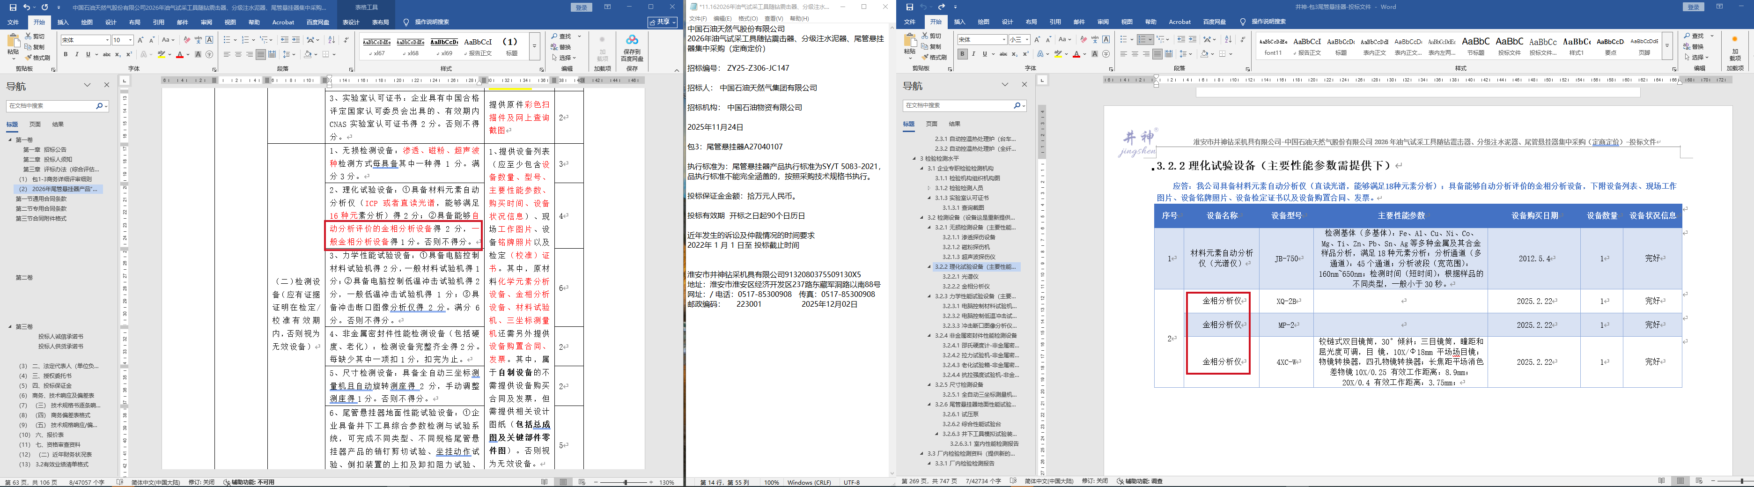Switch to read mode in right Word status bar
1754x487 pixels.
1661,481
